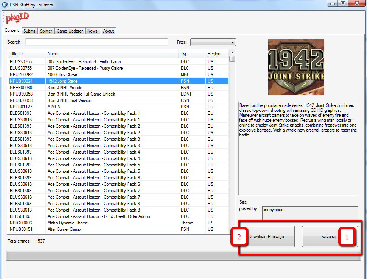Click the list's vertical scrollbar thumb
The width and height of the screenshot is (367, 279).
tap(232, 59)
